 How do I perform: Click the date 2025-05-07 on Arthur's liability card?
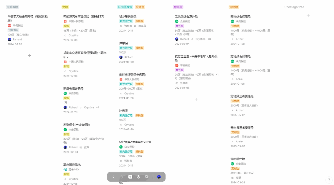pos(238,115)
